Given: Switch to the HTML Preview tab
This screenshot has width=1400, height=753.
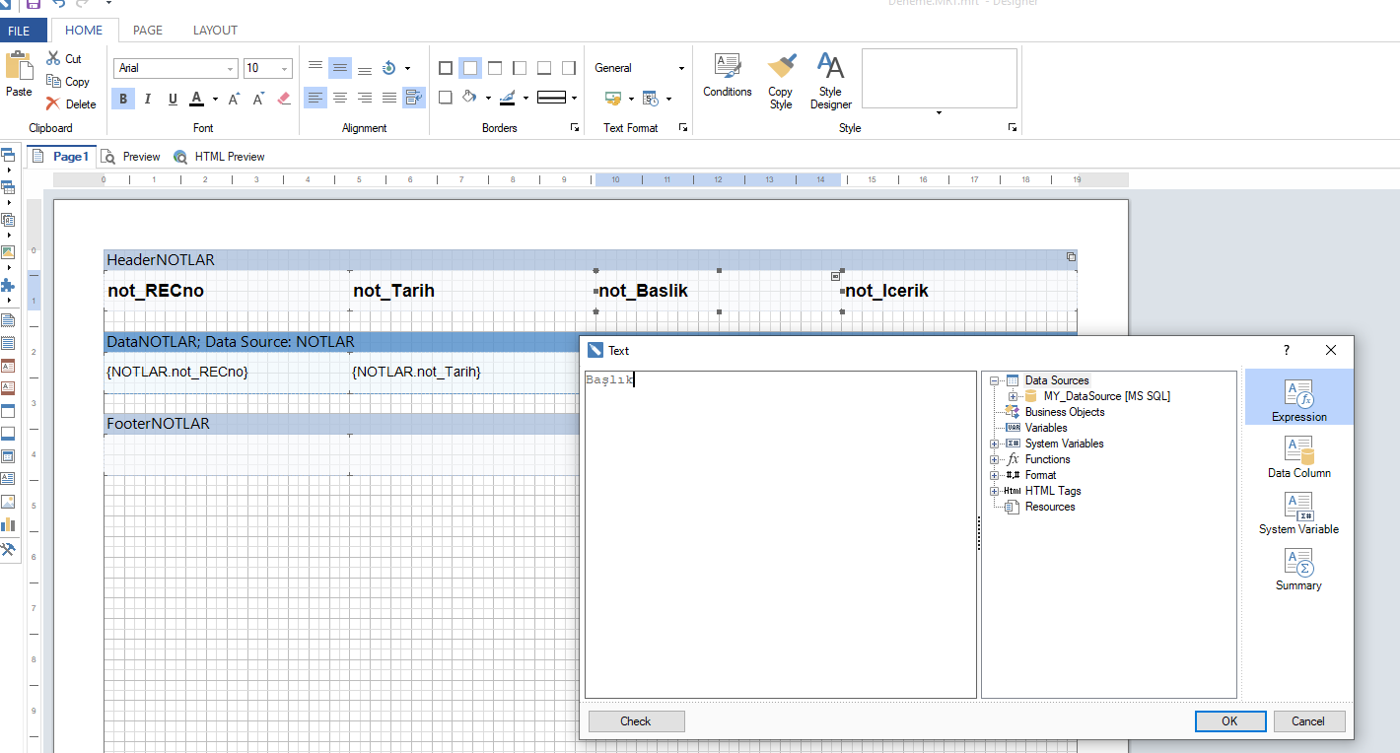Looking at the screenshot, I should coord(219,157).
